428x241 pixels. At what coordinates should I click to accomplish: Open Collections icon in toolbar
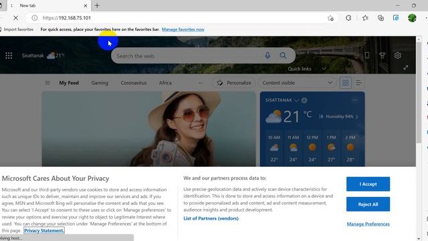(x=381, y=18)
